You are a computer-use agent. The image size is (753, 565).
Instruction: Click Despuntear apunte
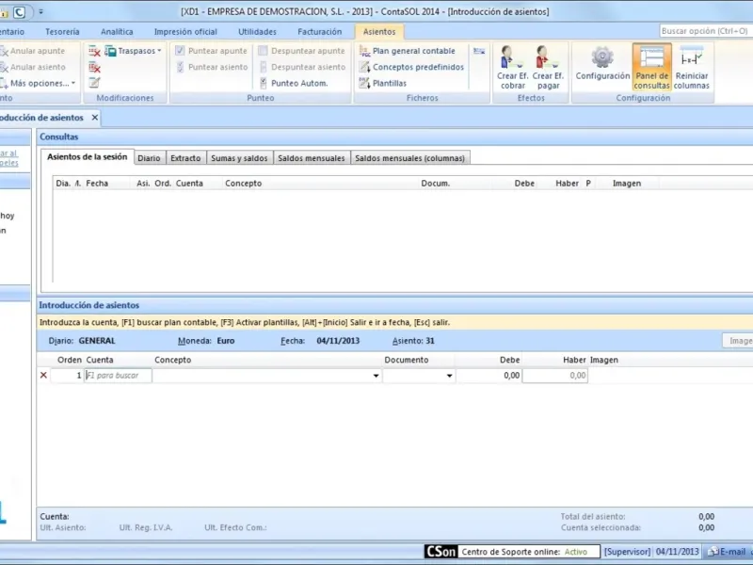point(301,51)
